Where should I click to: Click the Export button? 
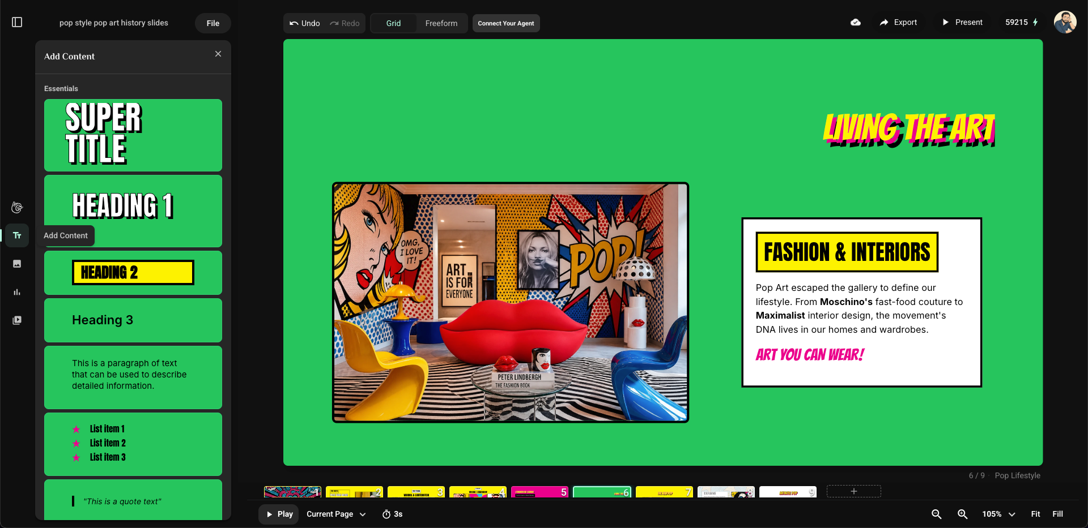pyautogui.click(x=898, y=23)
